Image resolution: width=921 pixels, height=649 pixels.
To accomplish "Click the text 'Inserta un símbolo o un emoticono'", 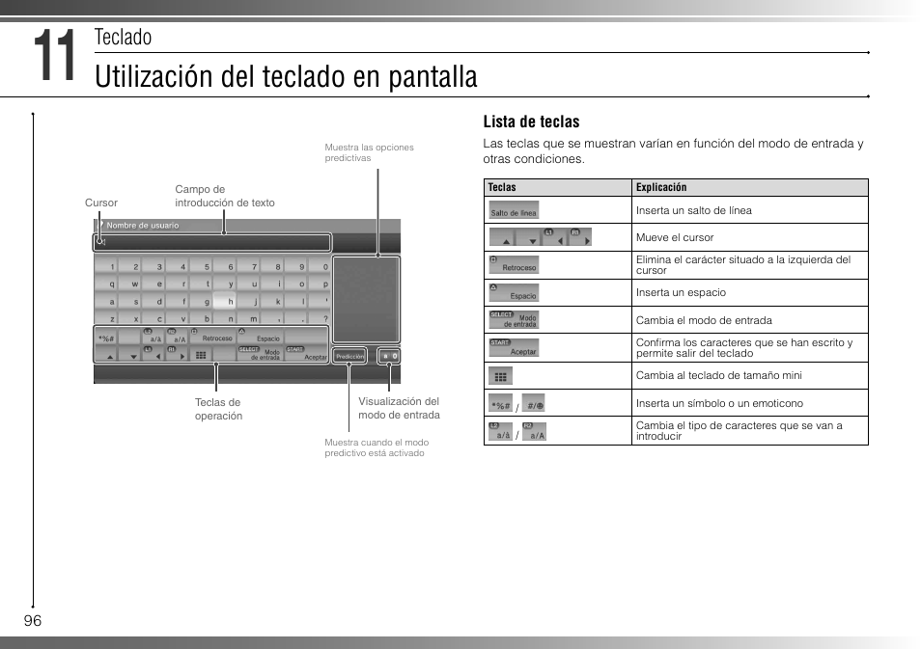I will [719, 403].
